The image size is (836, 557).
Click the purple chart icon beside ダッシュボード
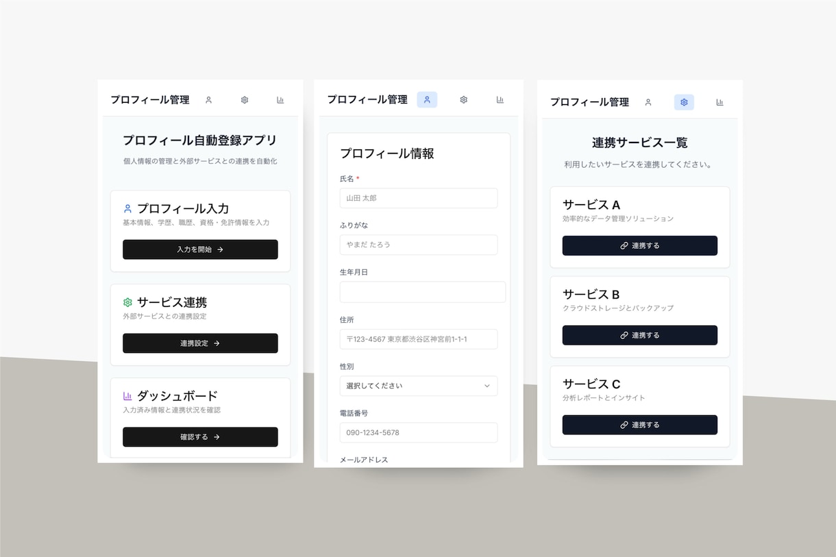(127, 396)
